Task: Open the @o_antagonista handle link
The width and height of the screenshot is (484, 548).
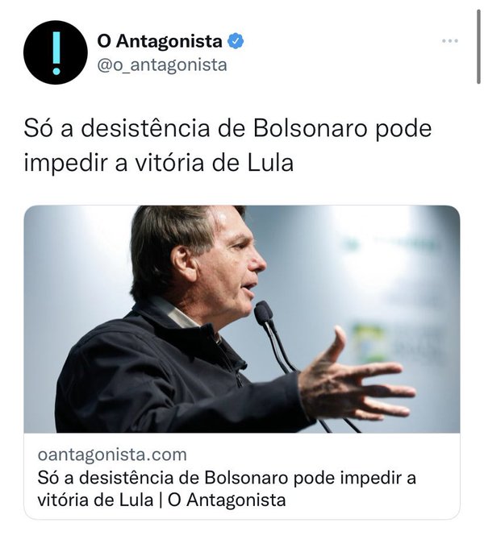Action: (162, 65)
